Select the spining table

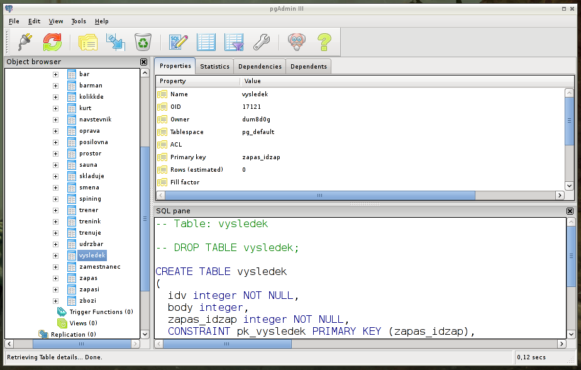90,199
